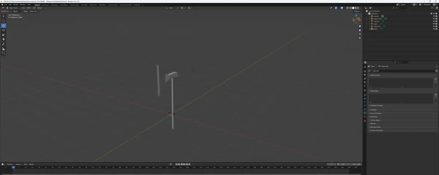Viewport: 439px width, 175px height.
Task: Open the World properties tab icon
Action: coord(365,86)
